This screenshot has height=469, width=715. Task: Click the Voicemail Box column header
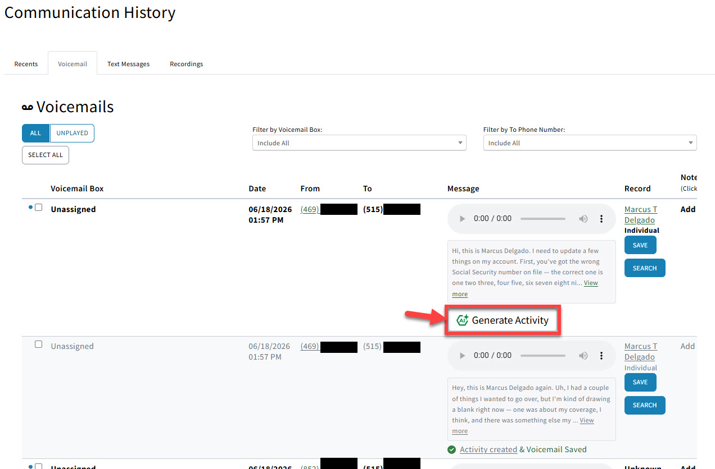(x=77, y=188)
